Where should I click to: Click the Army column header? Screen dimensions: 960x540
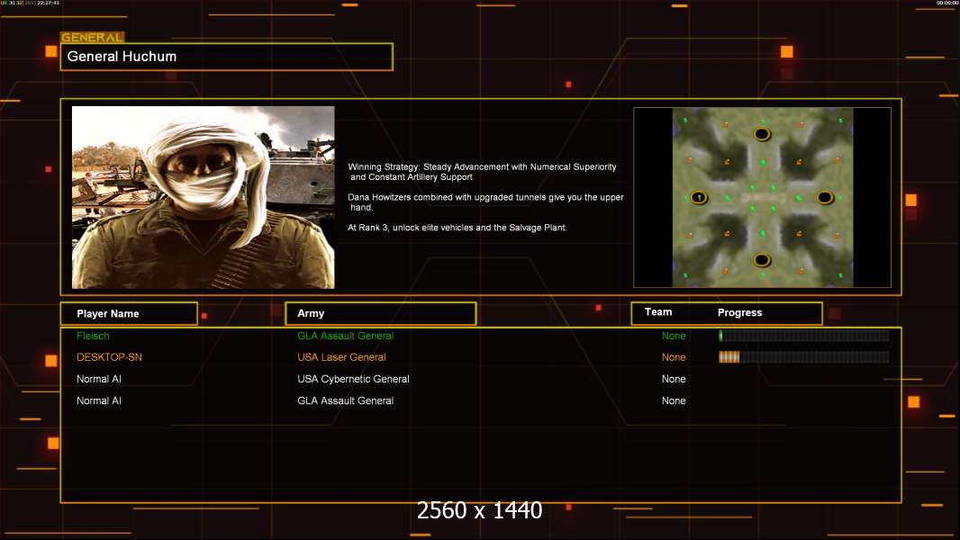[x=380, y=313]
